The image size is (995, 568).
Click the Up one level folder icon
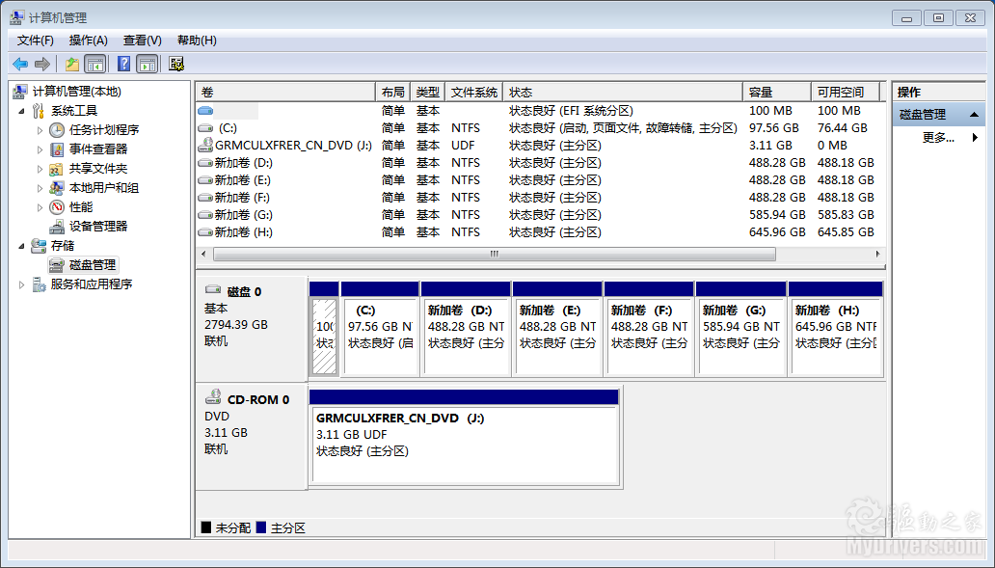click(x=72, y=64)
